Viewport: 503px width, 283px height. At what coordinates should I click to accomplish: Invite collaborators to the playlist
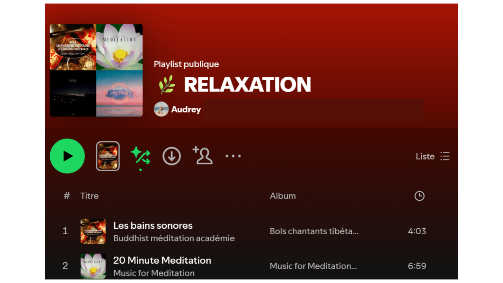203,155
